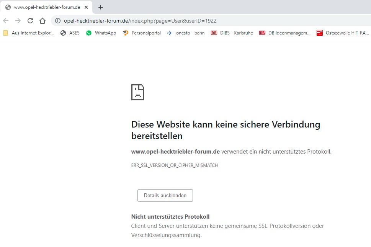
Task: Click the ERR_SSL_VERSION_OR_CIPHER_MISMATCH error code
Action: click(x=174, y=165)
